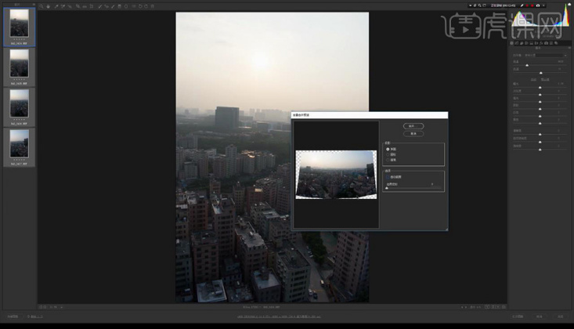Open the HSL adjustments panel tab
The width and height of the screenshot is (574, 329).
point(526,43)
